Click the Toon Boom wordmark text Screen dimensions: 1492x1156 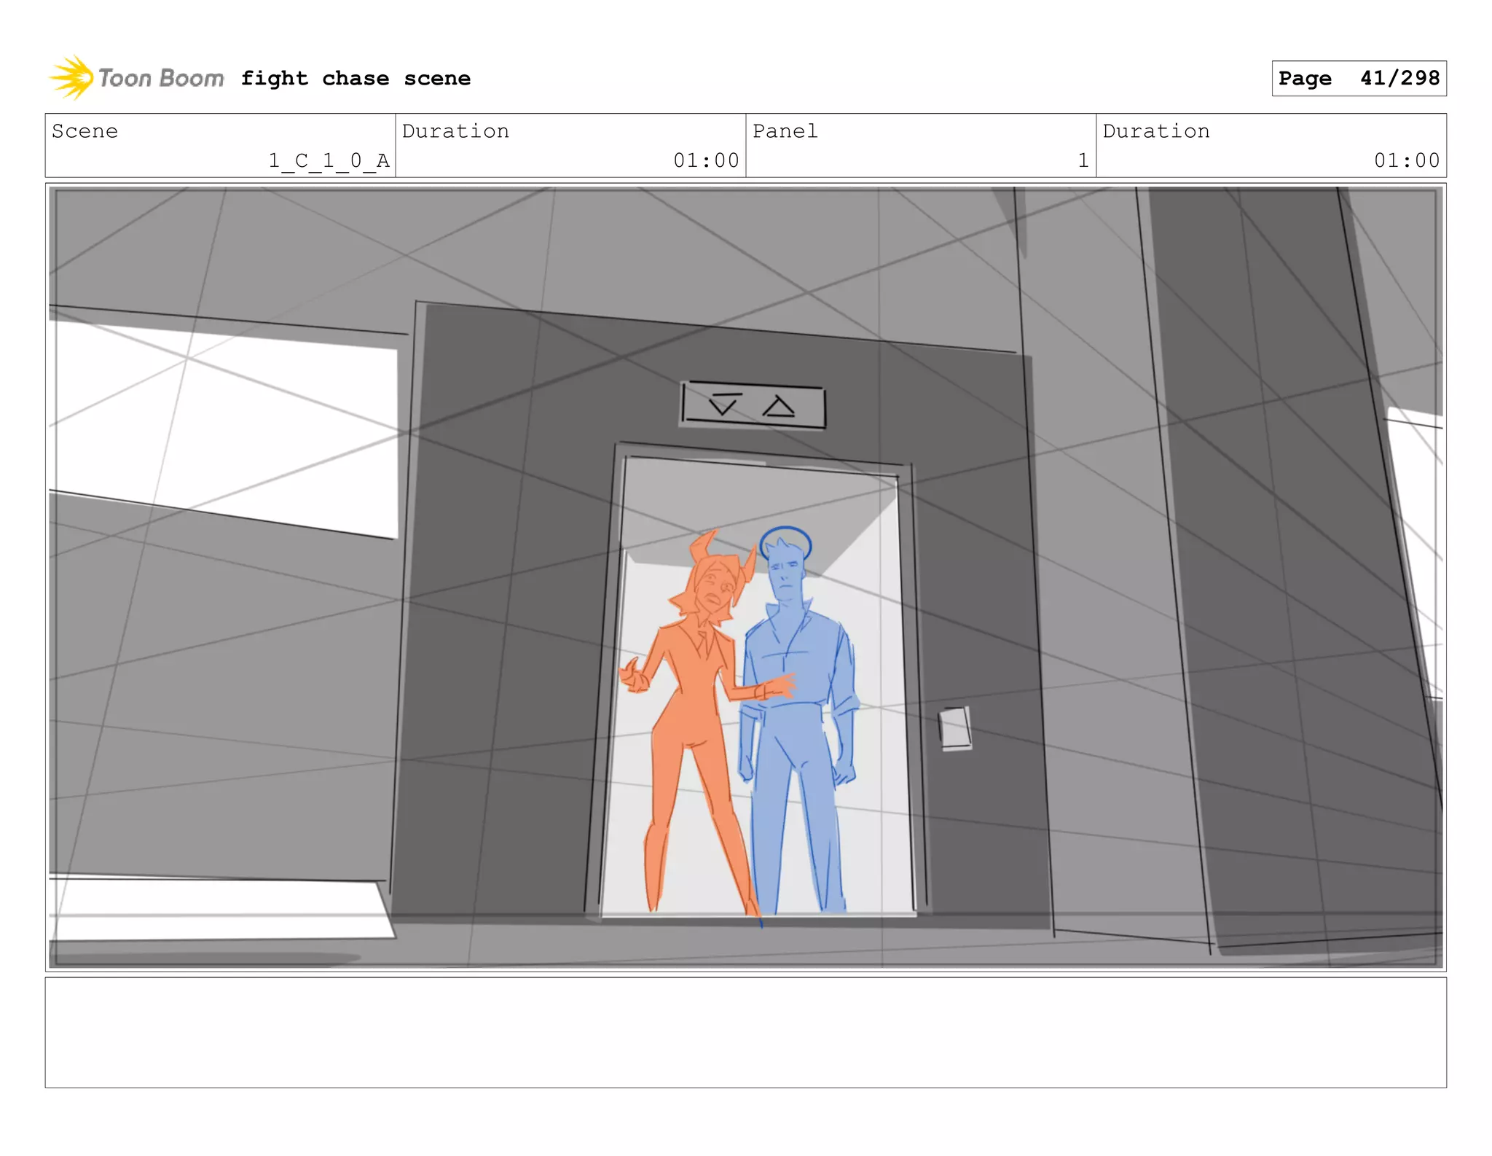[x=161, y=78]
